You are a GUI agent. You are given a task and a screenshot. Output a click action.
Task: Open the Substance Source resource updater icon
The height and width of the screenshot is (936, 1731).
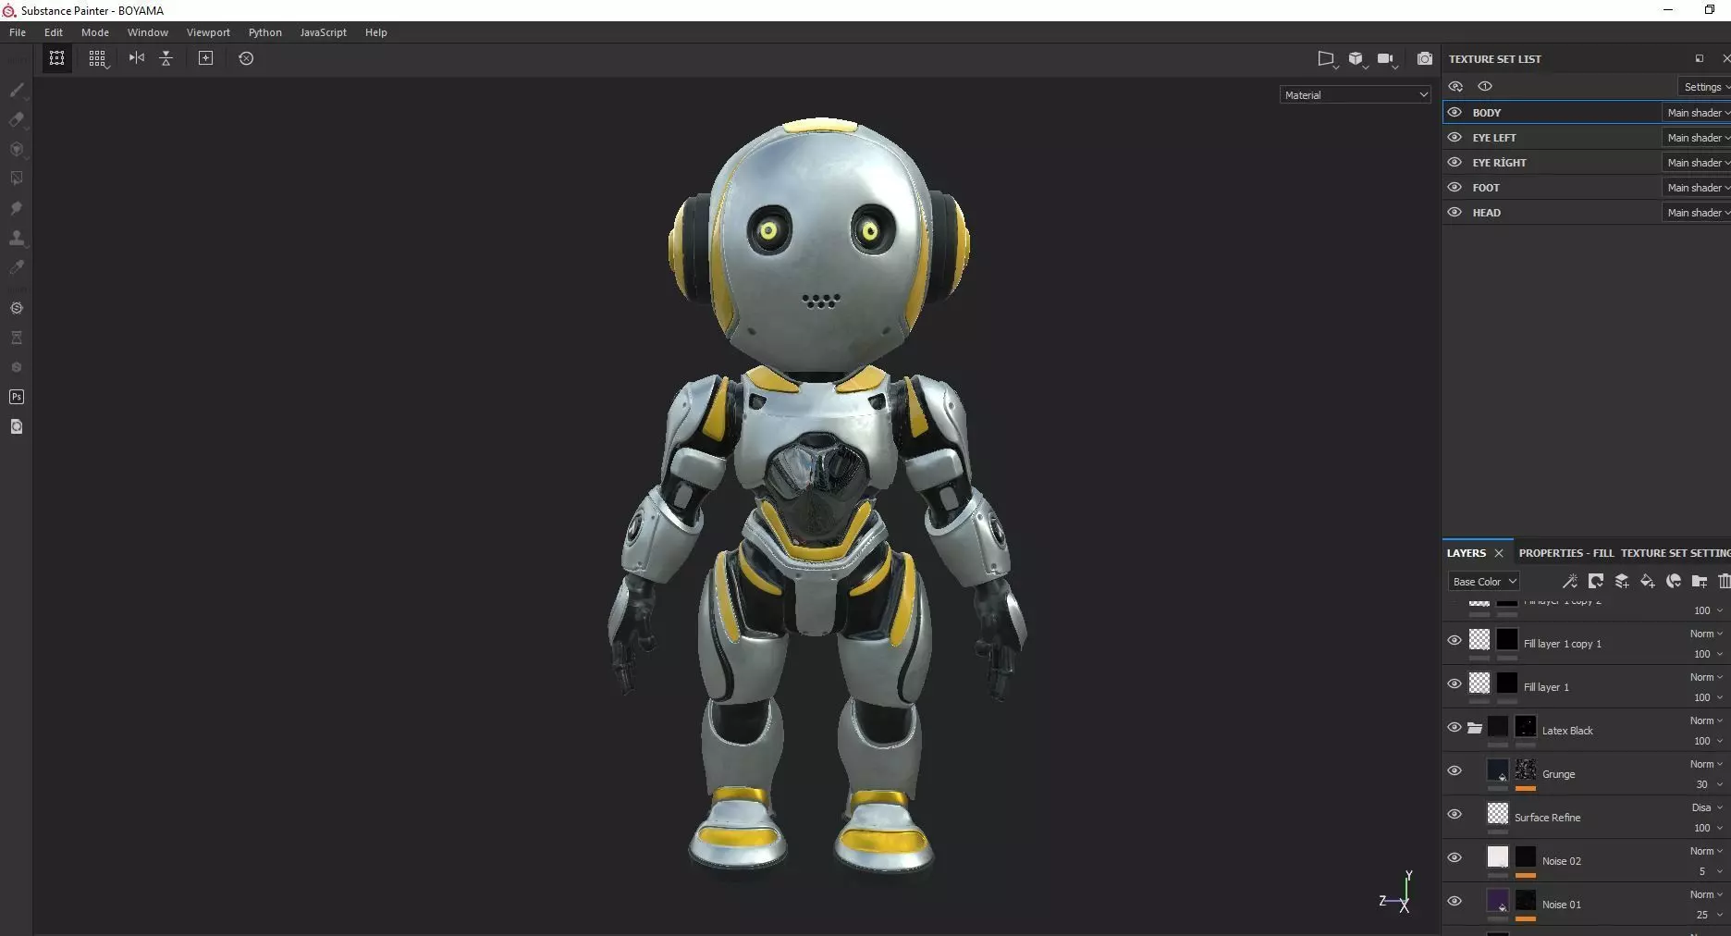tap(17, 308)
